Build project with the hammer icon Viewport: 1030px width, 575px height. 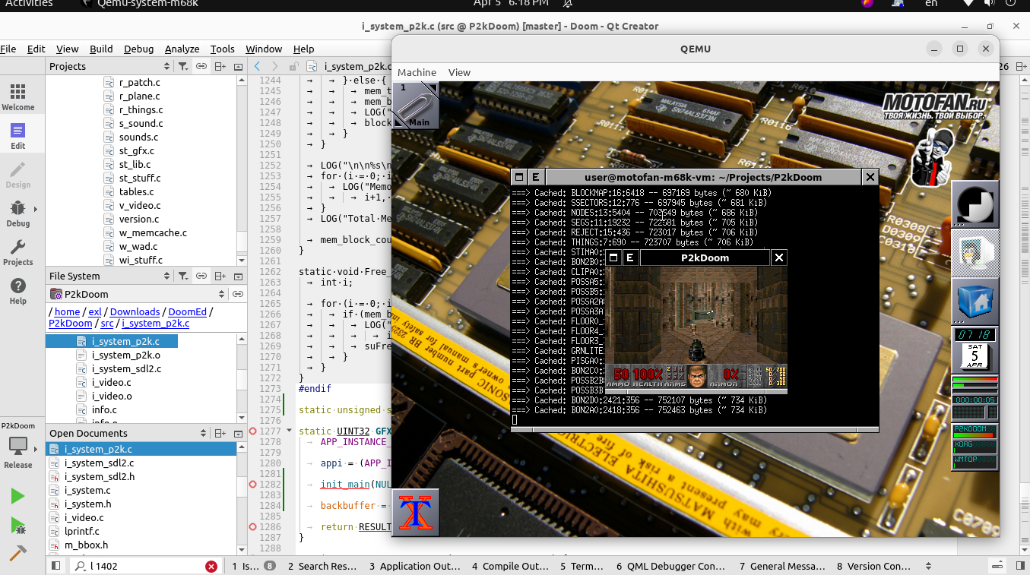pyautogui.click(x=17, y=553)
